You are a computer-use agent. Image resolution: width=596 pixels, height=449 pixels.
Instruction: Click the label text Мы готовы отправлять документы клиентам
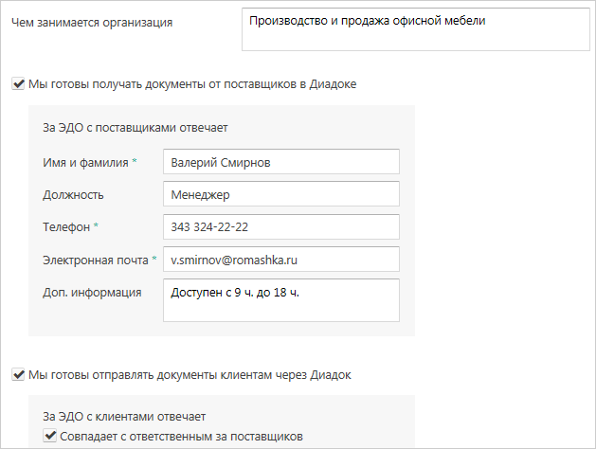pos(190,374)
